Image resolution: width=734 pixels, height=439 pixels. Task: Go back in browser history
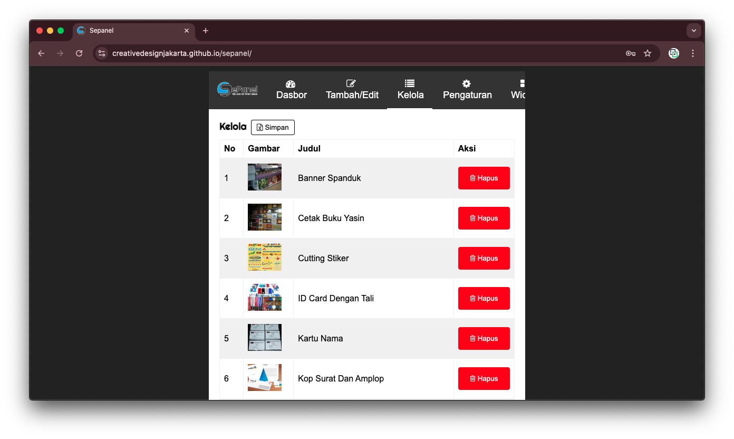[x=41, y=53]
